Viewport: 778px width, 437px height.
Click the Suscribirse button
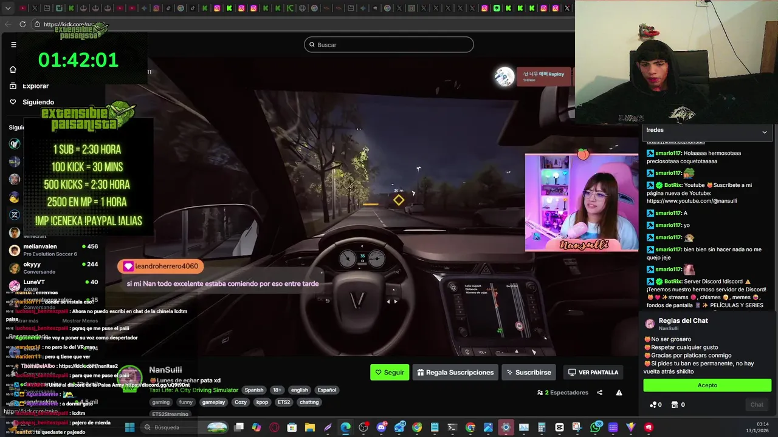pyautogui.click(x=529, y=372)
